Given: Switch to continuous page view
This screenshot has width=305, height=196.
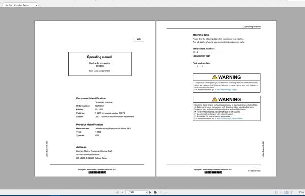Looking at the screenshot, I should [281, 192].
